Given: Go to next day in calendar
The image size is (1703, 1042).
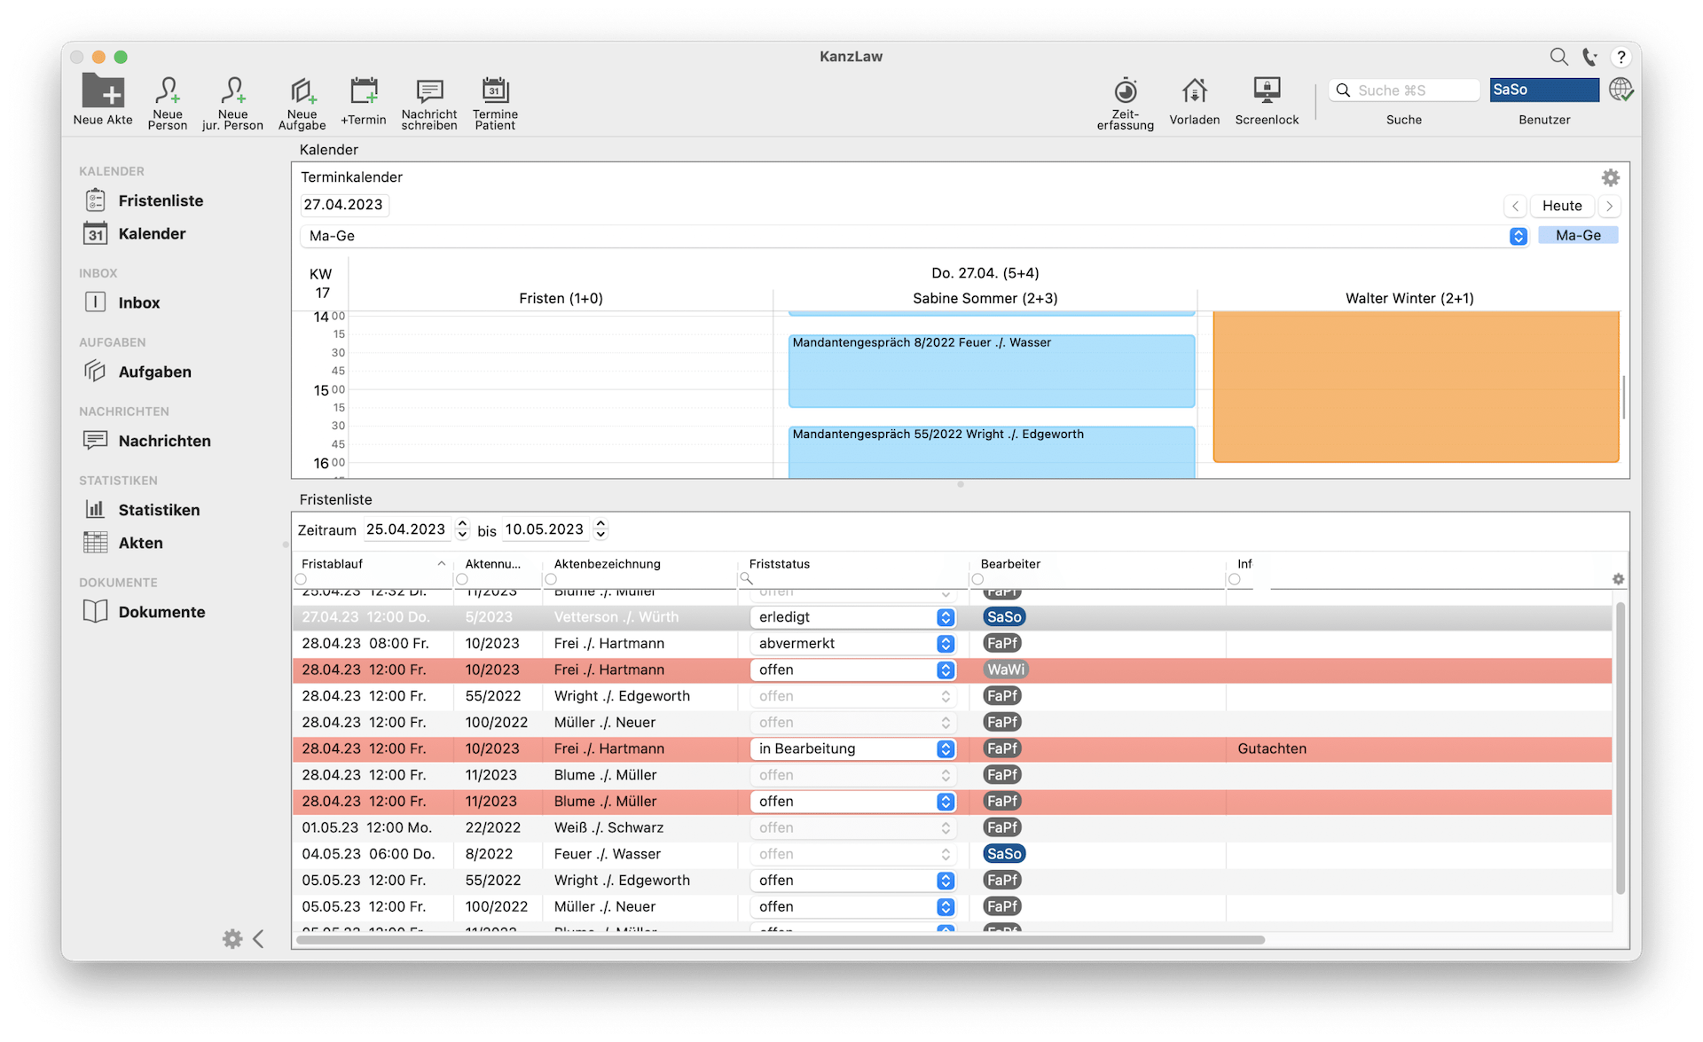Looking at the screenshot, I should pyautogui.click(x=1609, y=206).
